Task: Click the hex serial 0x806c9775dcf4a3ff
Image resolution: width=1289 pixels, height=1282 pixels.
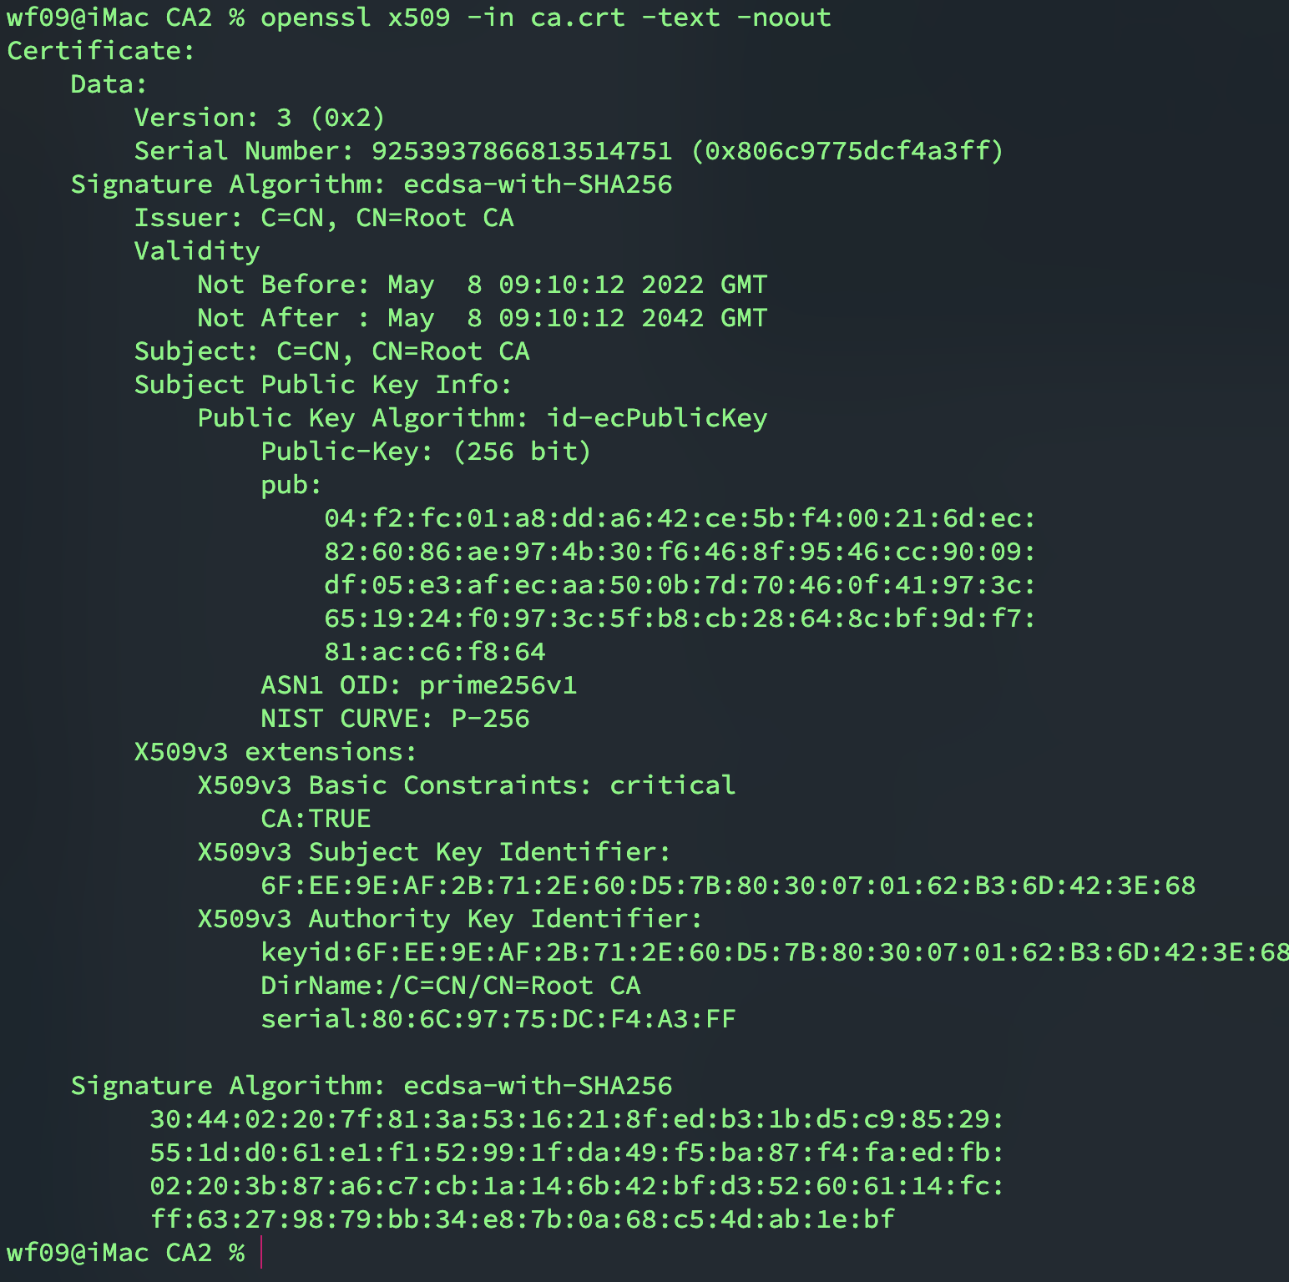Action: (847, 151)
